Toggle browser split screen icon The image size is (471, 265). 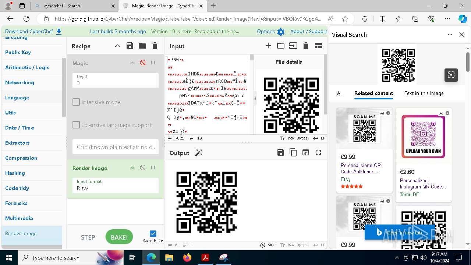click(x=382, y=19)
